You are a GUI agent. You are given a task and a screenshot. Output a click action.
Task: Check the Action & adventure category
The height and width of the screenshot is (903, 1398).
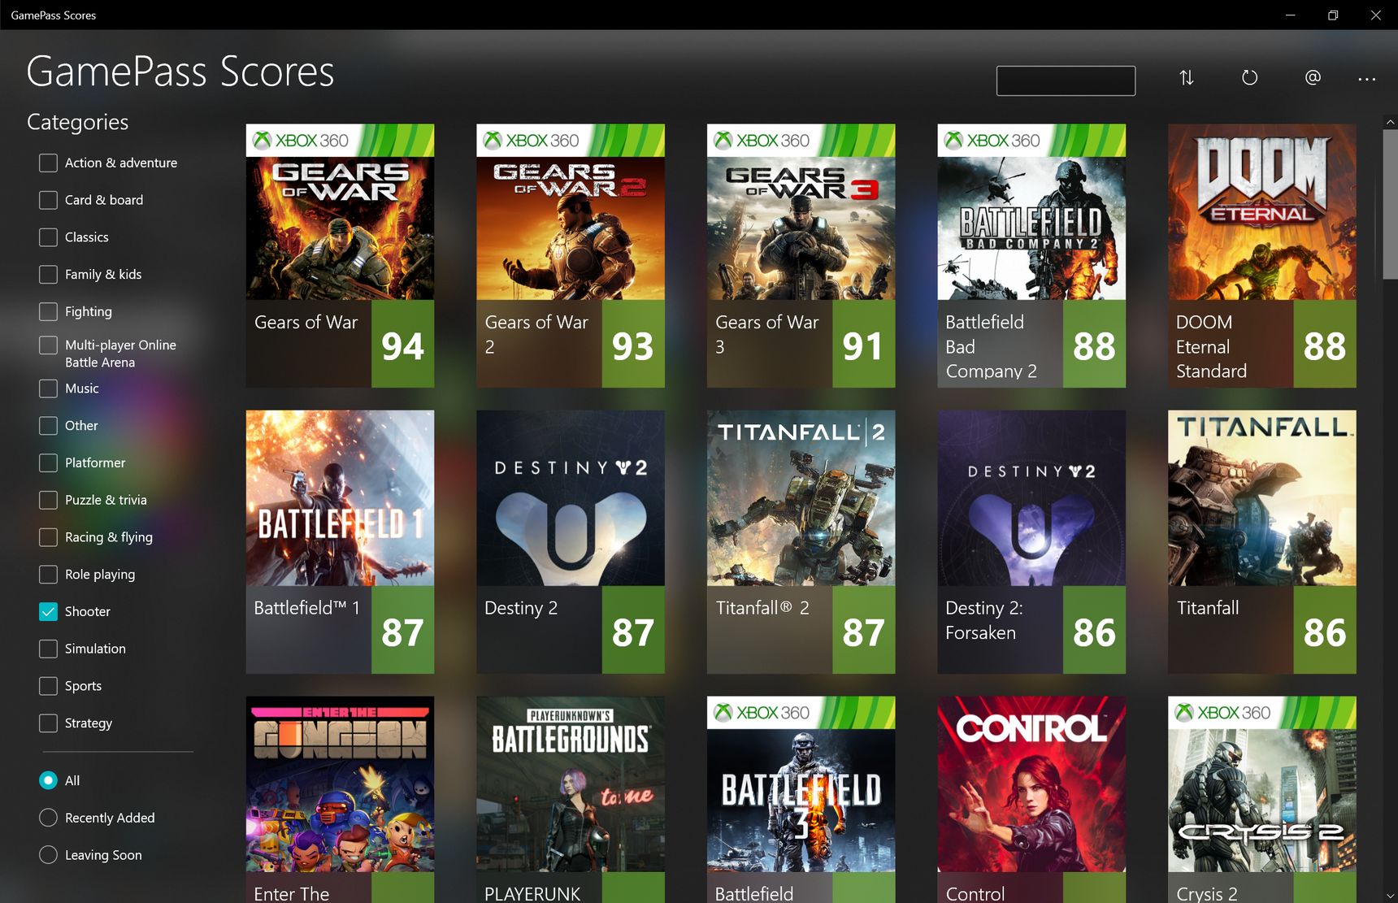(x=49, y=163)
